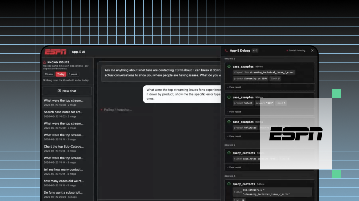Open the 'Chart the top Sub-Catego...' chat
The width and height of the screenshot is (359, 201).
tap(67, 148)
